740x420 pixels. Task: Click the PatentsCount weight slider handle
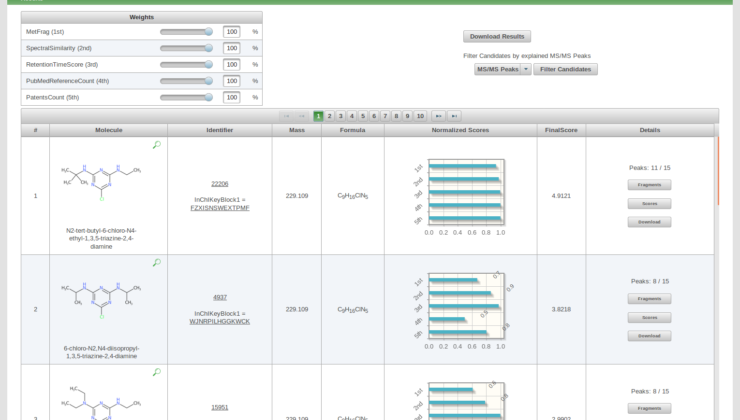click(x=208, y=98)
